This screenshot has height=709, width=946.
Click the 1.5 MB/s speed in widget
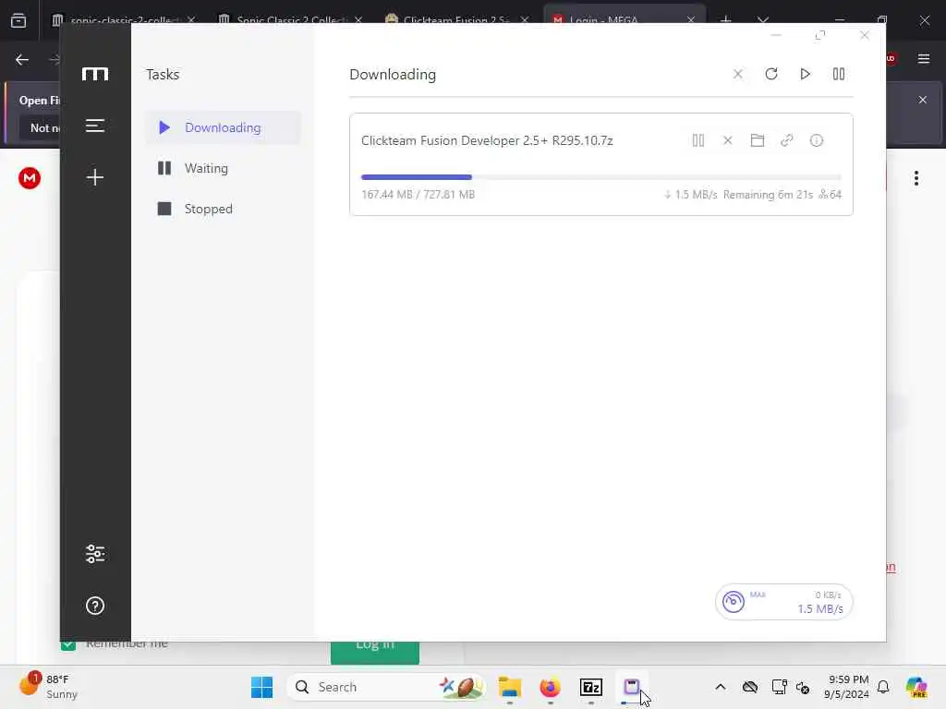(x=820, y=609)
